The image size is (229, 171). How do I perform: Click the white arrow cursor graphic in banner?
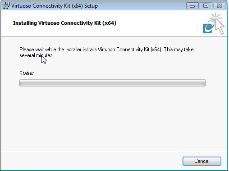220,26
